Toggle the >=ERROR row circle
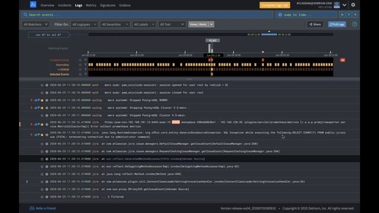This screenshot has width=379, height=213. click(80, 70)
